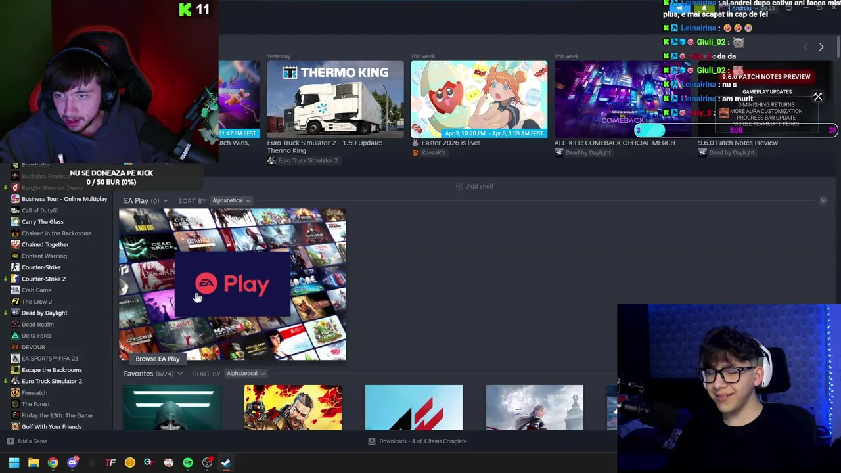Click the Call of Duty icon

pyautogui.click(x=15, y=210)
